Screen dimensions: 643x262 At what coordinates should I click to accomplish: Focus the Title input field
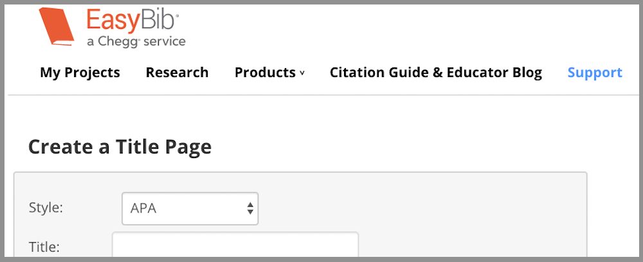[235, 246]
